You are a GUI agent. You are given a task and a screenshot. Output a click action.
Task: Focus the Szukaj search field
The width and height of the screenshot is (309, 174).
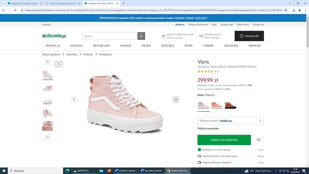click(110, 36)
